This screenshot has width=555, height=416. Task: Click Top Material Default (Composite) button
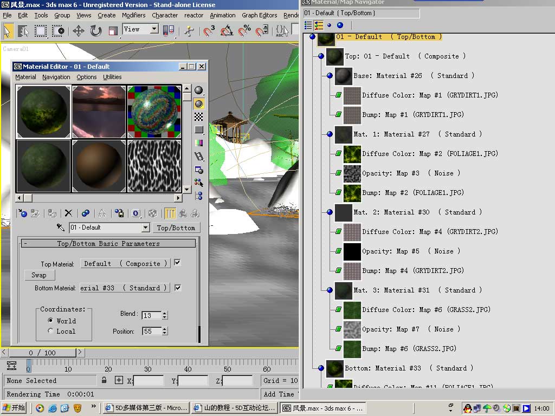coord(125,263)
